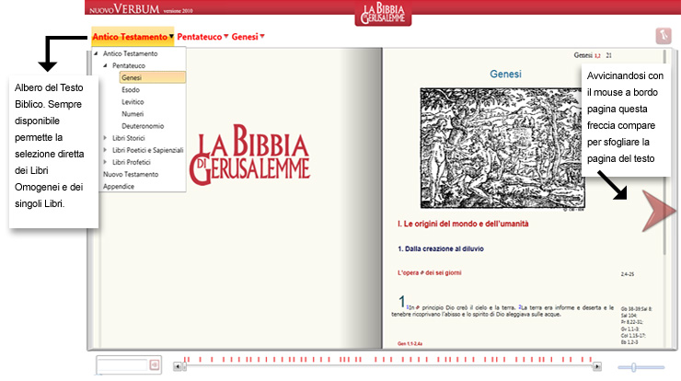
Task: Click the text input field at bottom left
Action: coord(121,365)
